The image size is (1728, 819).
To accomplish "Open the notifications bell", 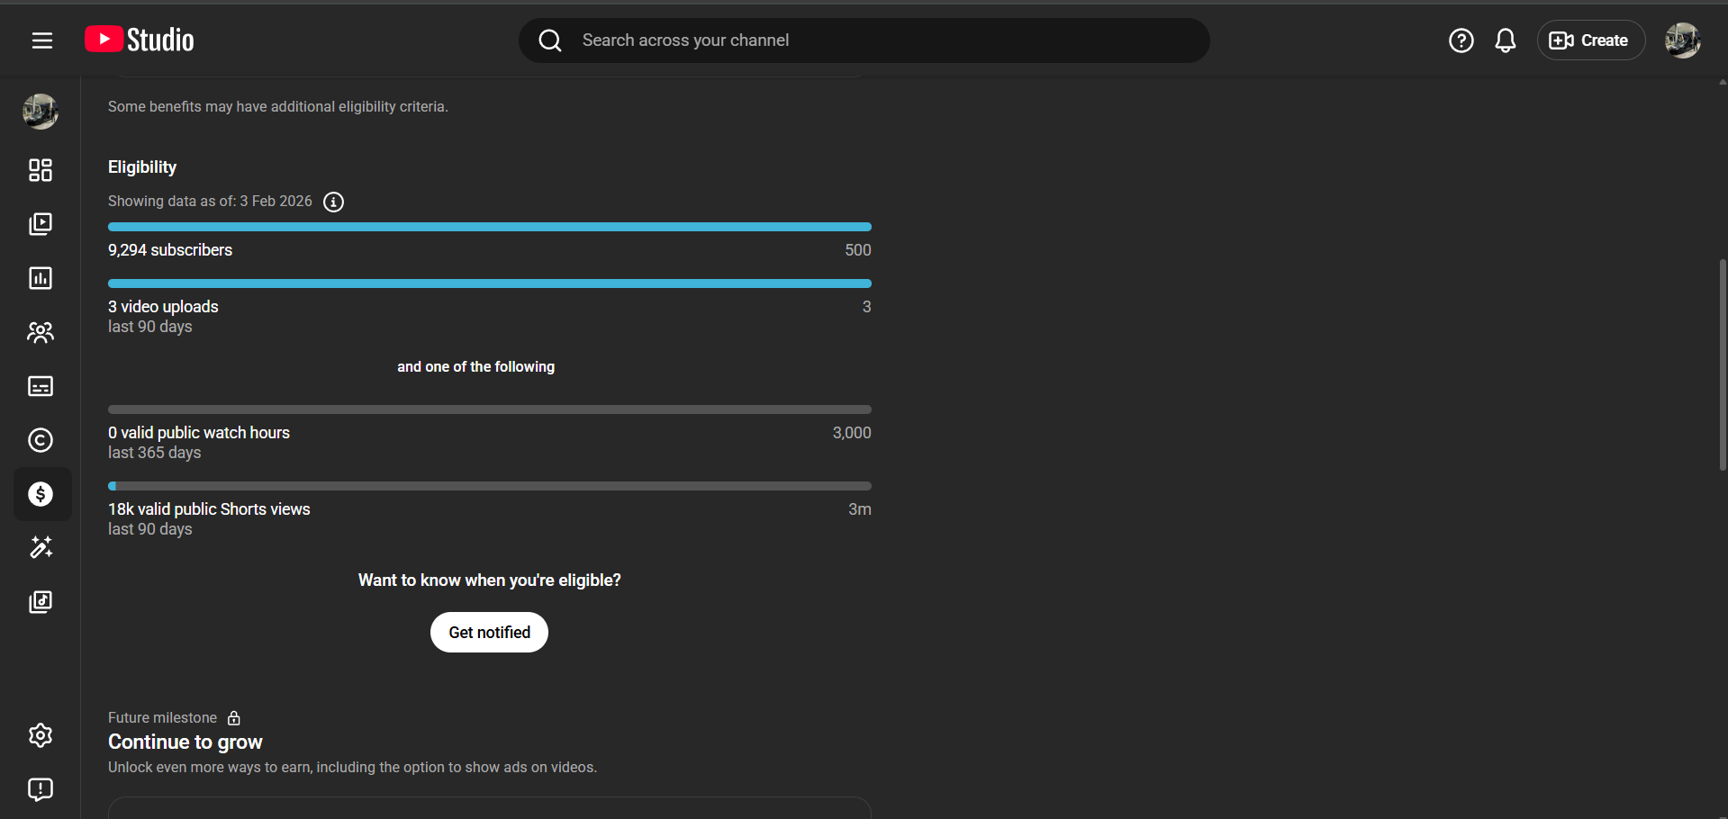I will pos(1505,40).
